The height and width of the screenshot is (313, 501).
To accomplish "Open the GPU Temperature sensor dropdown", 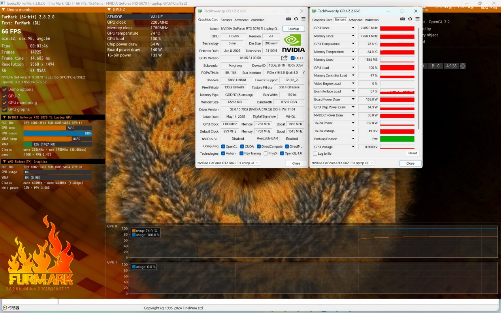I will (x=353, y=44).
